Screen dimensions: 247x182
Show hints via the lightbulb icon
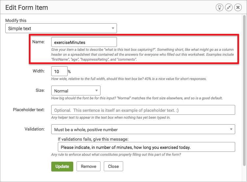pos(219,8)
